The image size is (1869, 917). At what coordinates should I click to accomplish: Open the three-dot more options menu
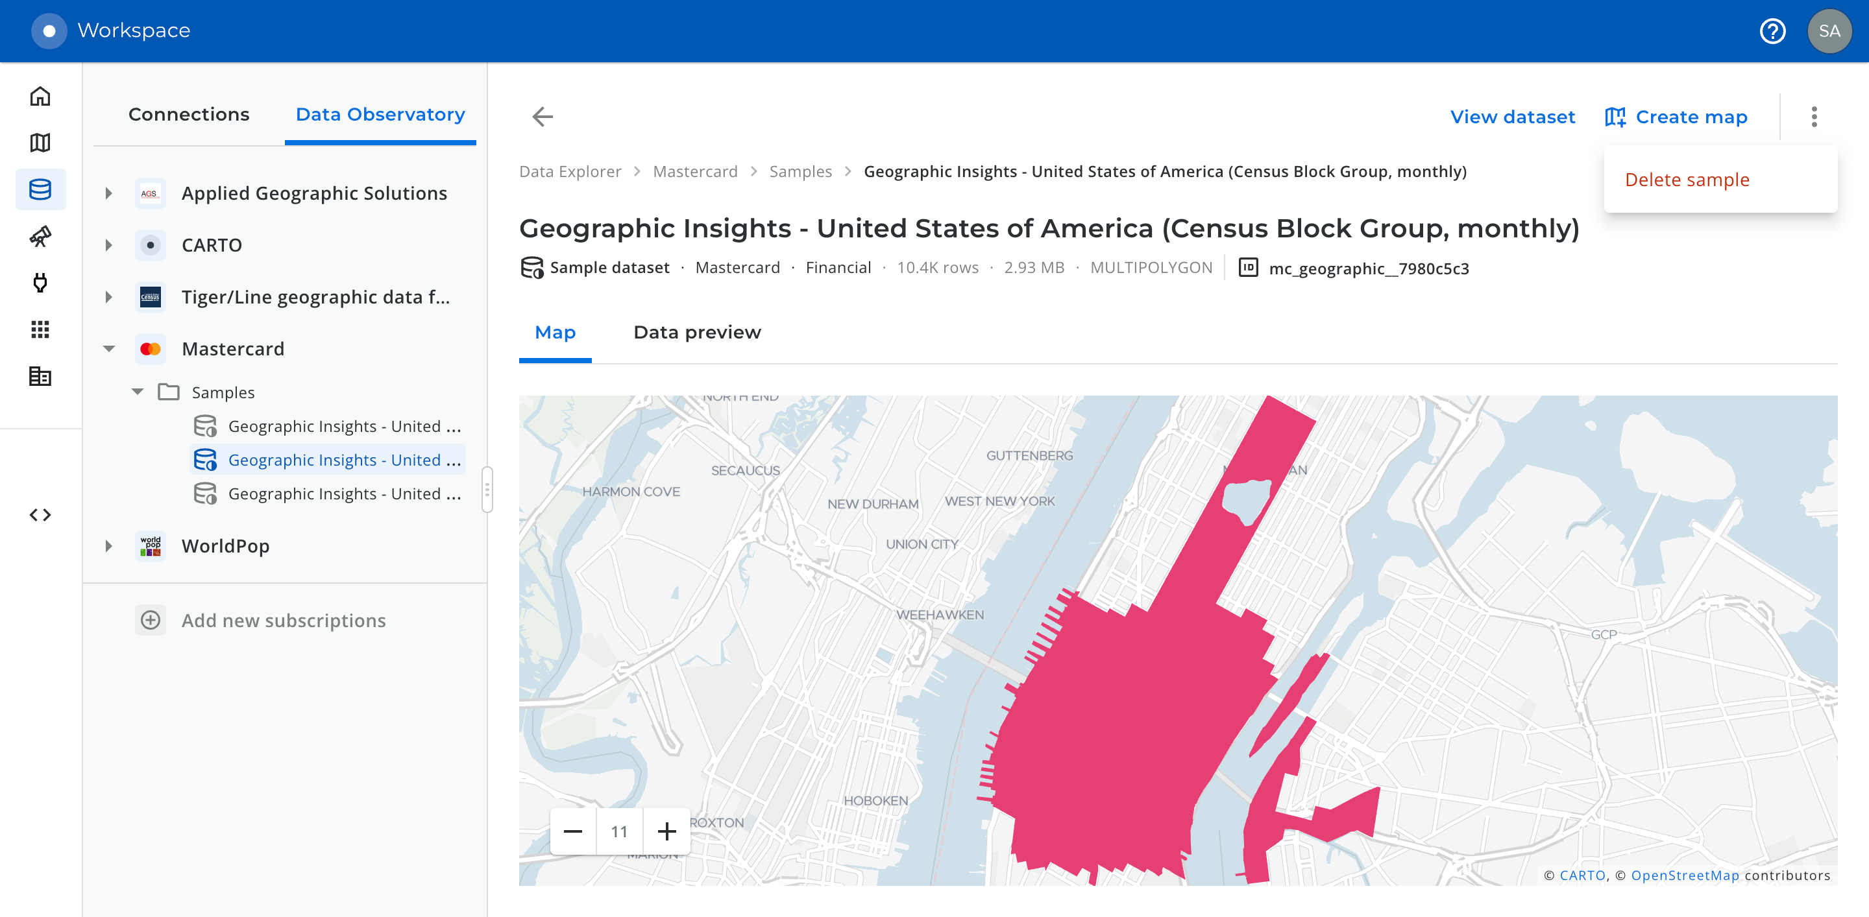click(1814, 117)
